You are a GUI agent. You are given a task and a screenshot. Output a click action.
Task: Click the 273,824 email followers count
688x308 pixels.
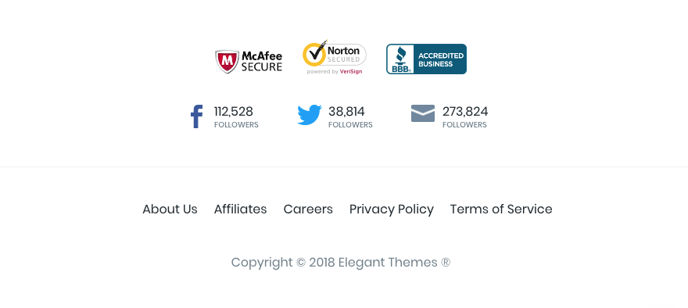pyautogui.click(x=465, y=112)
